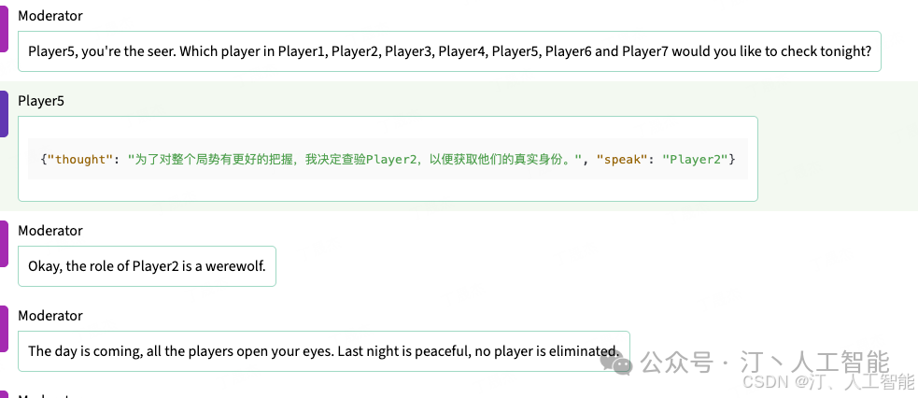918x398 pixels.
Task: Click Player5's JSON code block
Action: point(388,159)
